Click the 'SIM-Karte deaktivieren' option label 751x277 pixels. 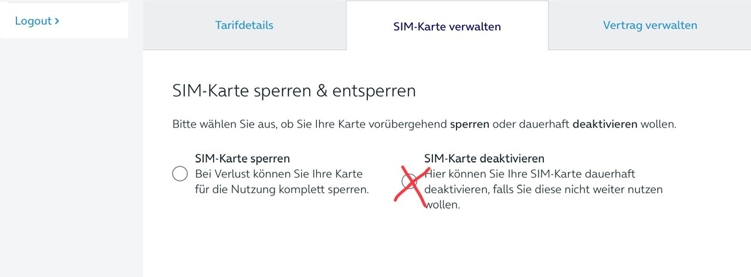point(484,159)
